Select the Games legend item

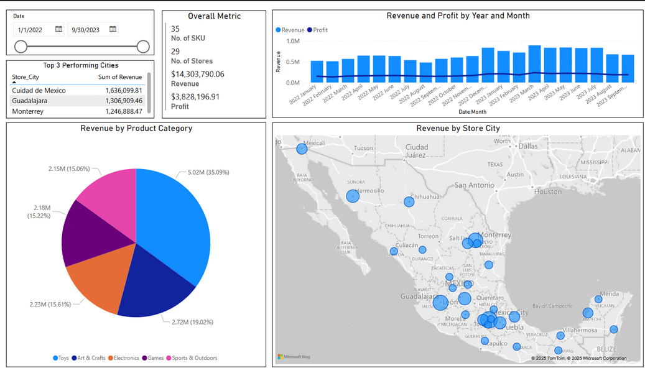point(154,358)
